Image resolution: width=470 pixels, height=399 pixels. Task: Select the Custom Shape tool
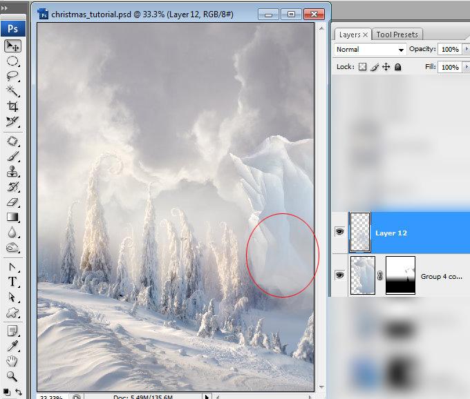click(12, 313)
